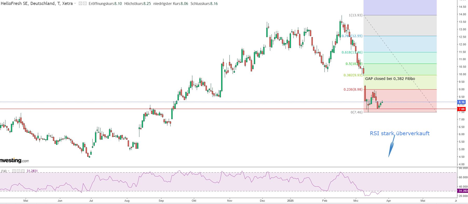Hide the RSI indicator with eye icon
468x204 pixels.
14,171
